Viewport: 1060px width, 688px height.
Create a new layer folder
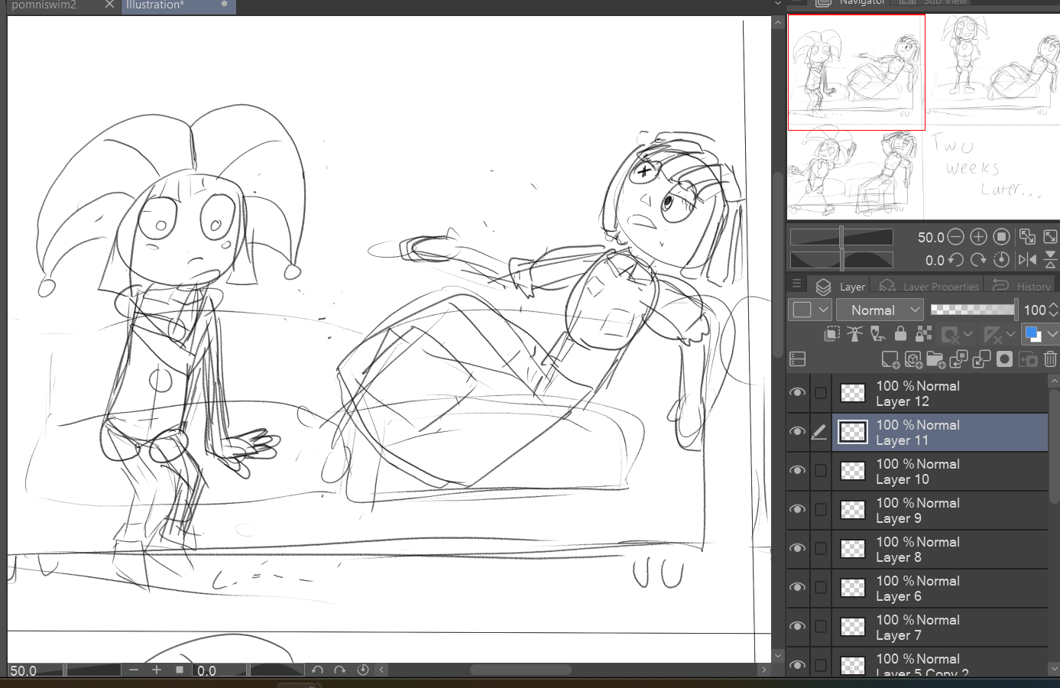(936, 359)
